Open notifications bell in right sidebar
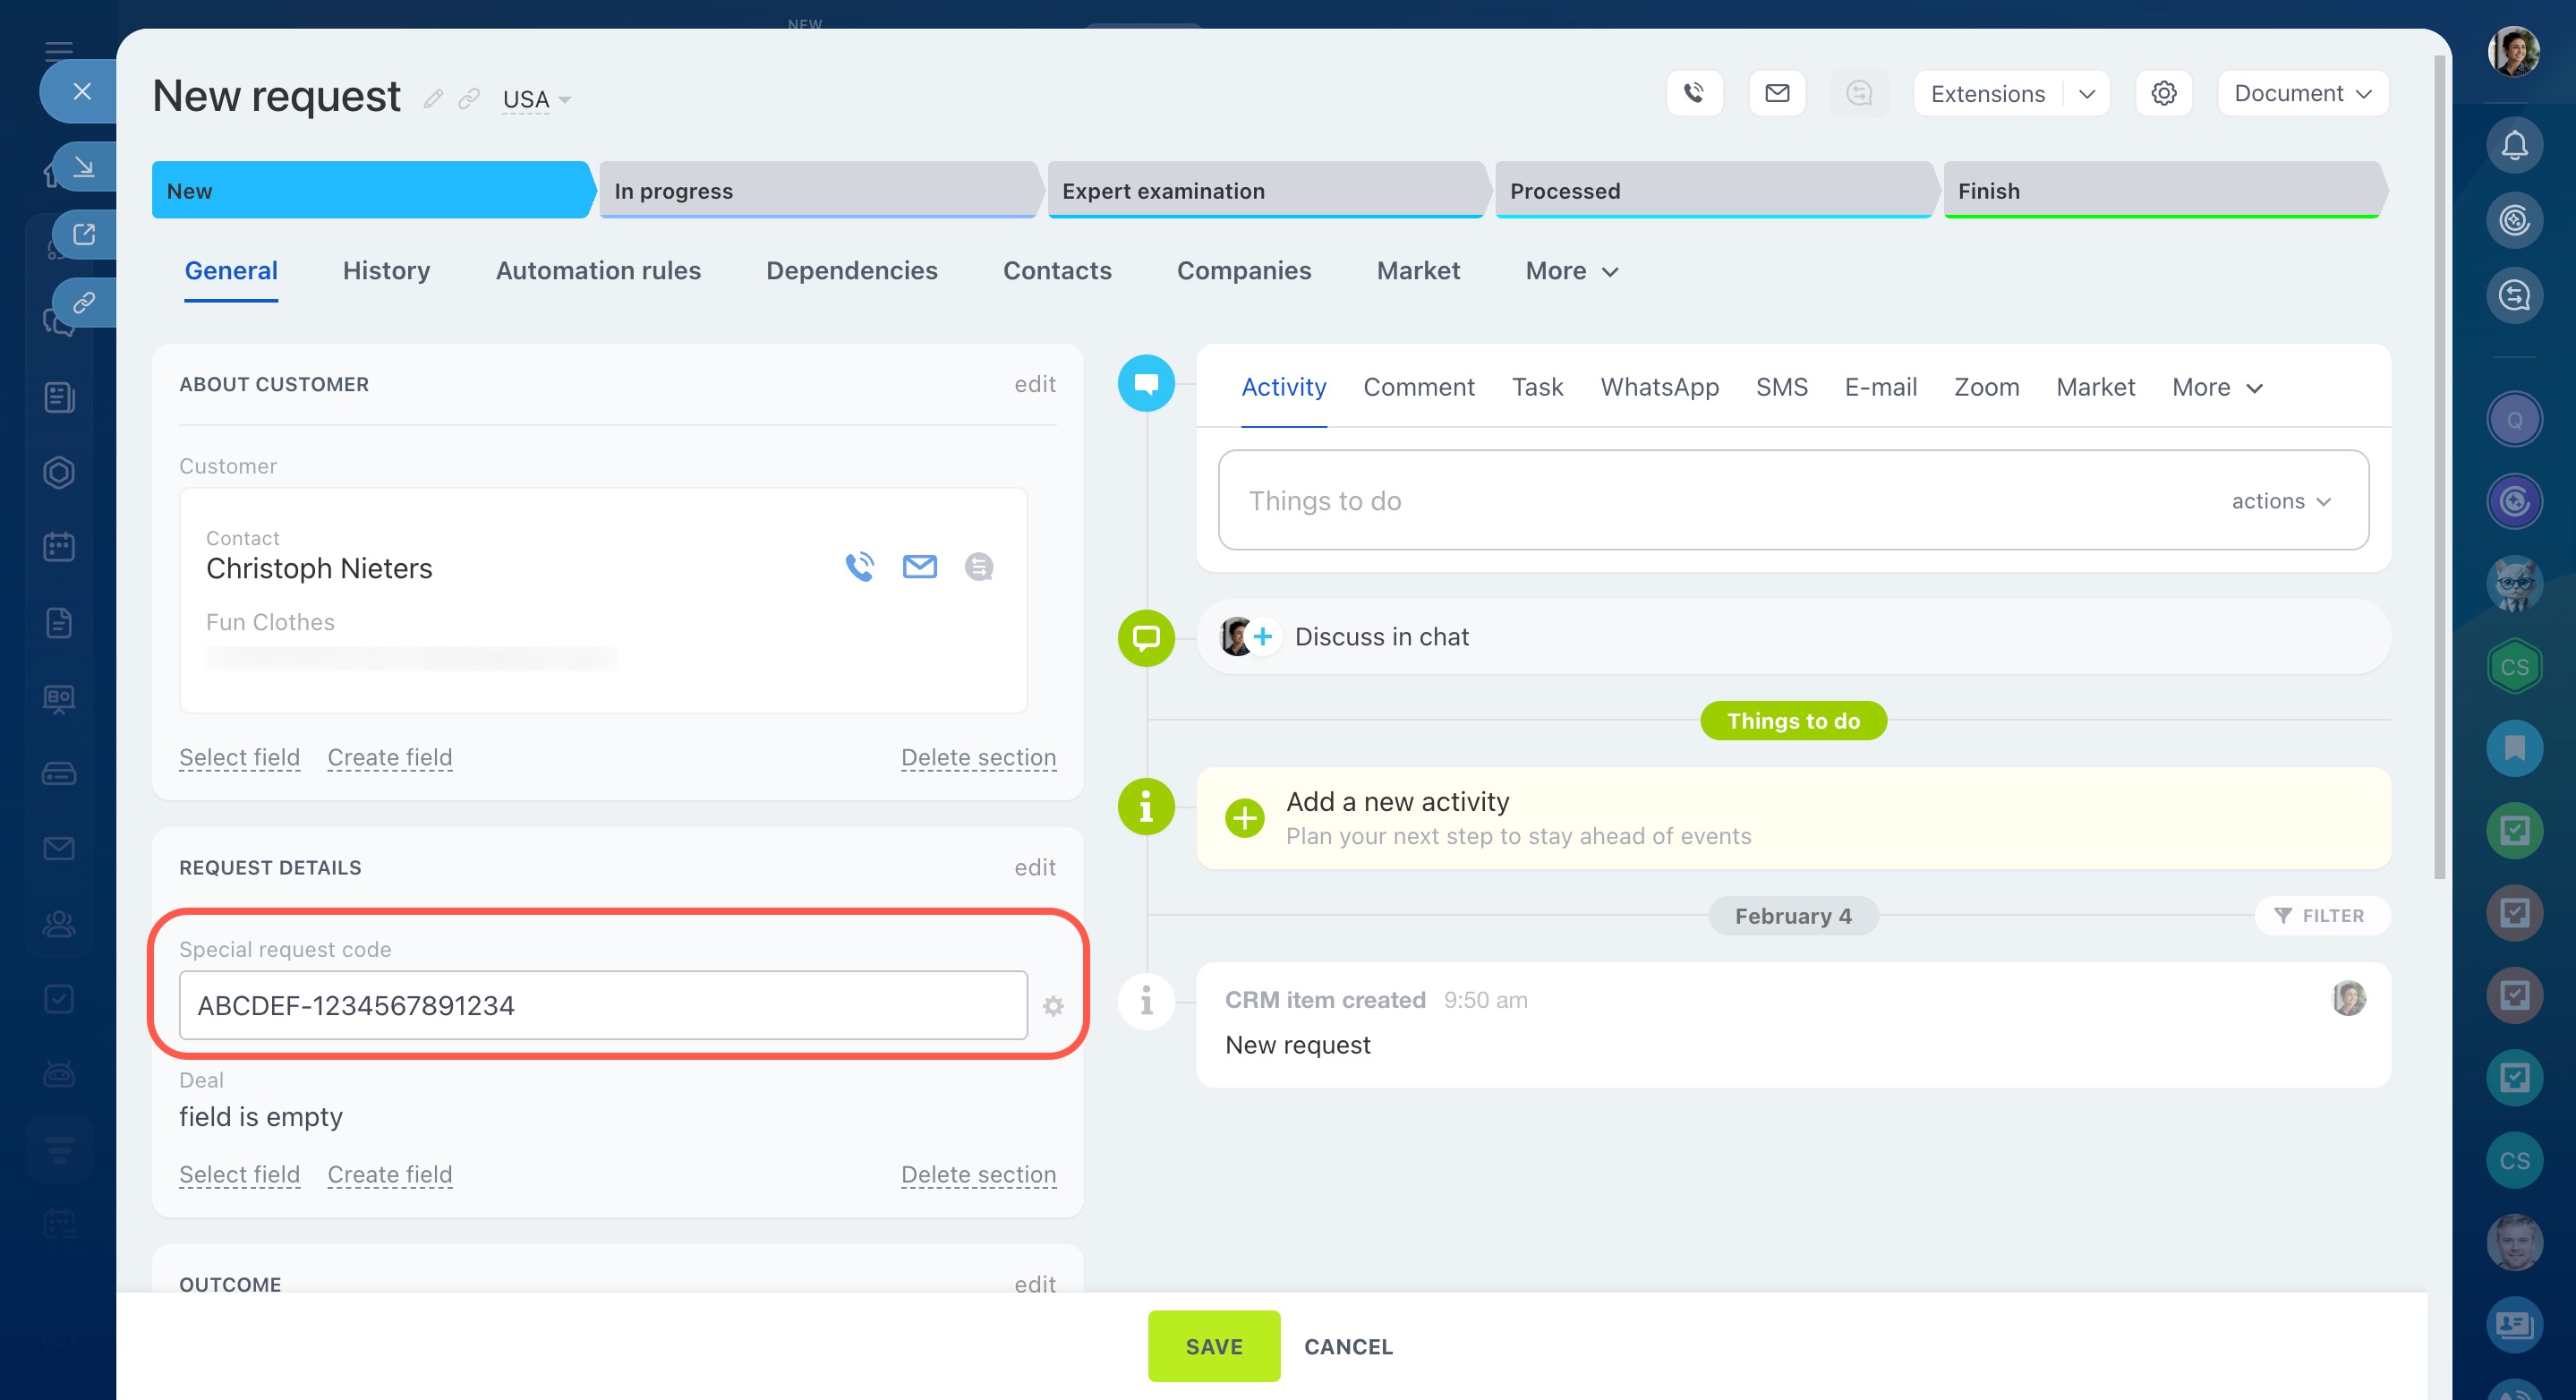The image size is (2576, 1400). click(2514, 146)
